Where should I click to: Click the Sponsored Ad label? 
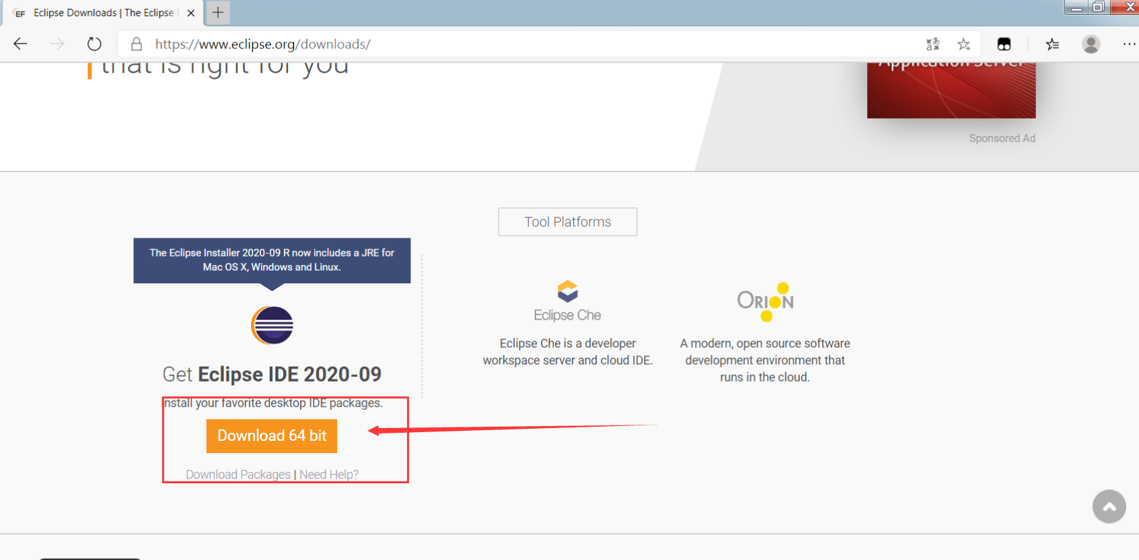click(1002, 138)
